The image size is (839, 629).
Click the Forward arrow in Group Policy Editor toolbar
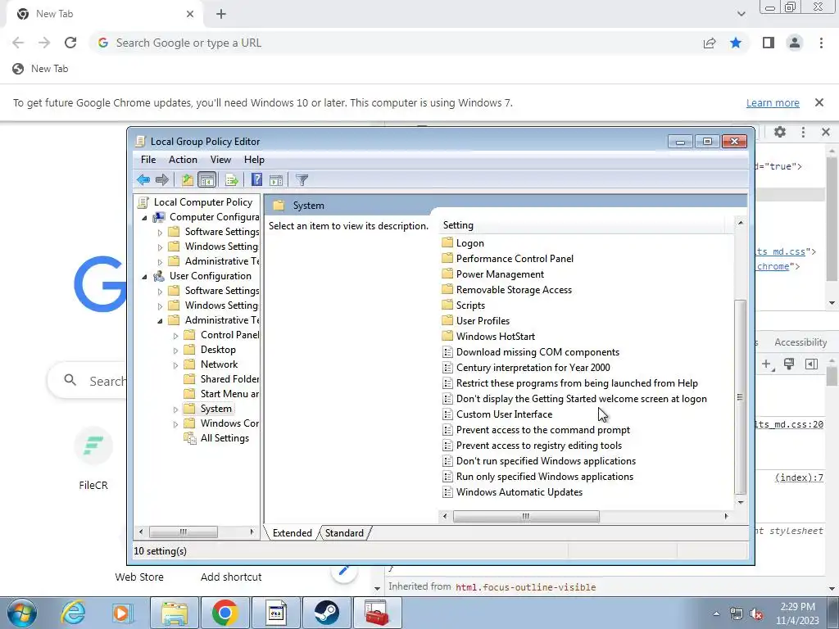[161, 179]
